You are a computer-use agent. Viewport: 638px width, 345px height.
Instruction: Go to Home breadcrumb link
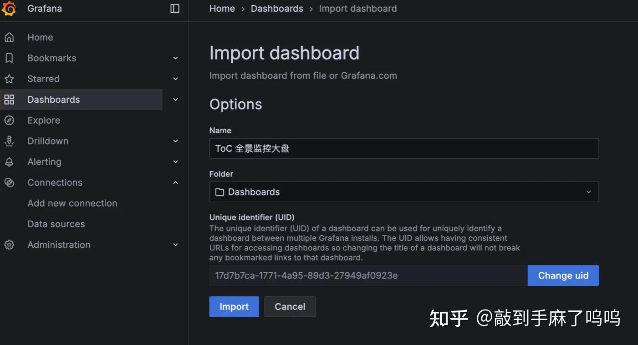[222, 9]
